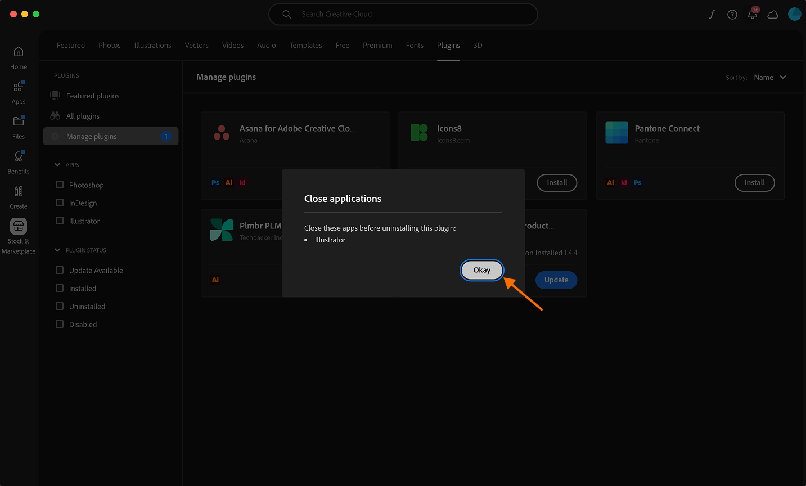The height and width of the screenshot is (486, 806).
Task: Open the Benefits sidebar icon
Action: 19,156
